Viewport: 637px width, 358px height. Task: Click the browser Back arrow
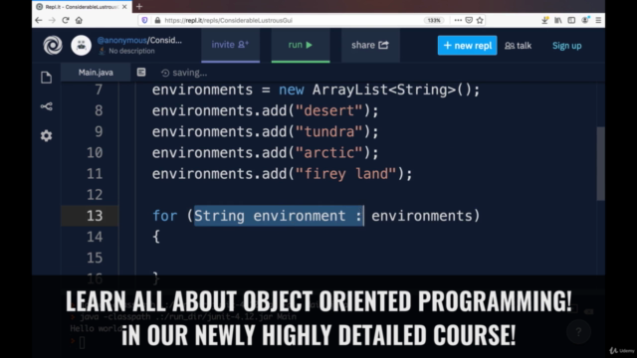[39, 20]
